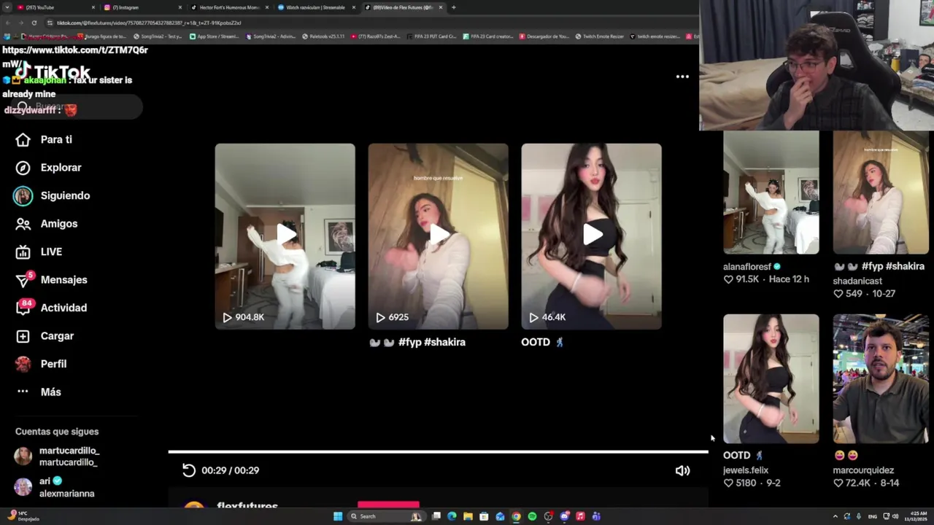This screenshot has height=525, width=934.
Task: Open alexmarianna followed account
Action: 55,487
